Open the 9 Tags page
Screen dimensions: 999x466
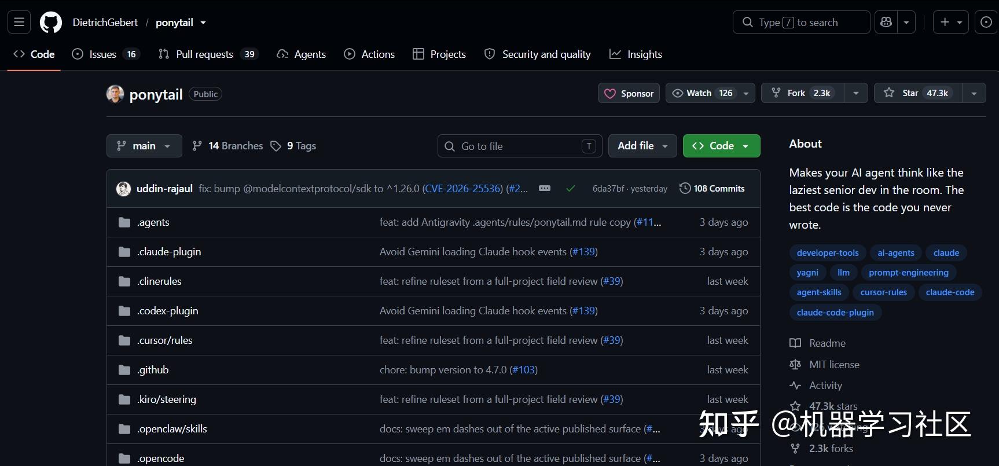(293, 146)
